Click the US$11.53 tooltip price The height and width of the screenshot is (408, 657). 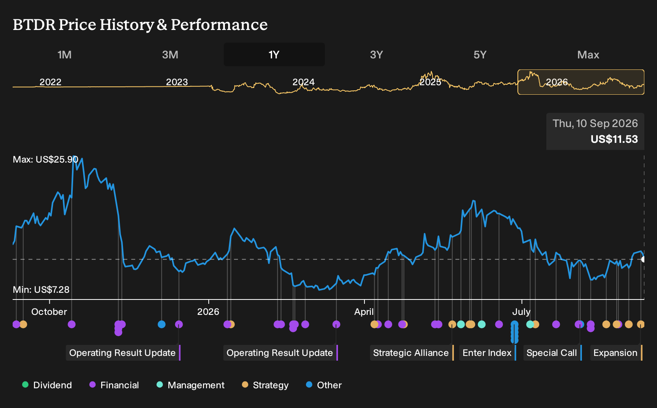coord(614,139)
